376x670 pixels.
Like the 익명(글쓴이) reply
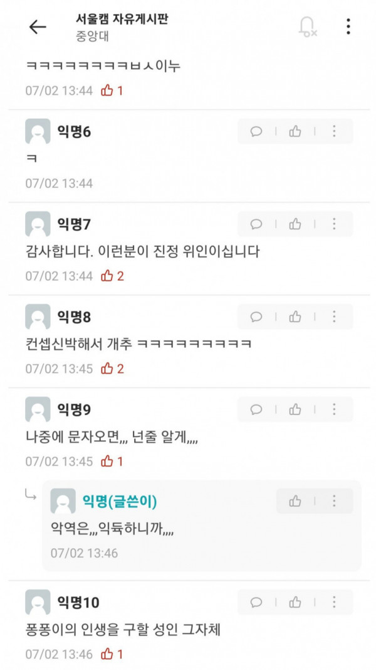click(295, 501)
